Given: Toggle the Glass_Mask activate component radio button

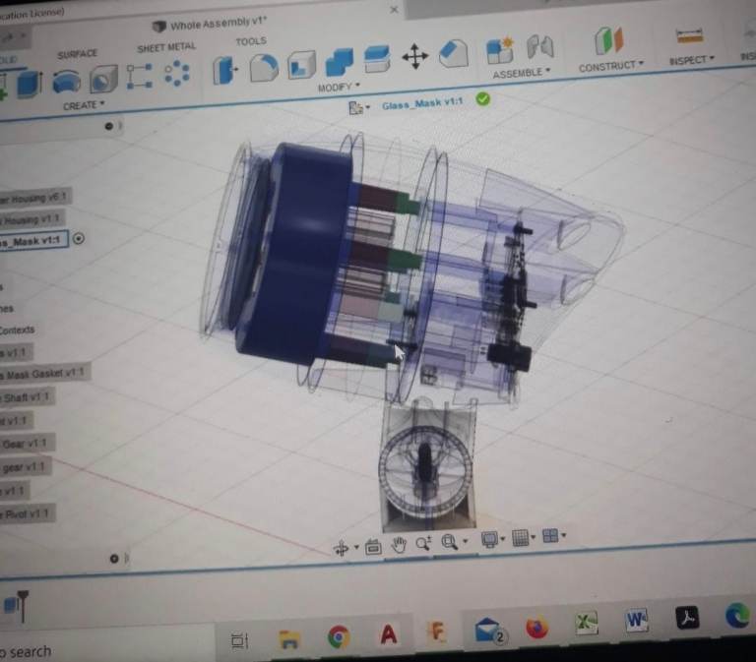Looking at the screenshot, I should (x=79, y=238).
